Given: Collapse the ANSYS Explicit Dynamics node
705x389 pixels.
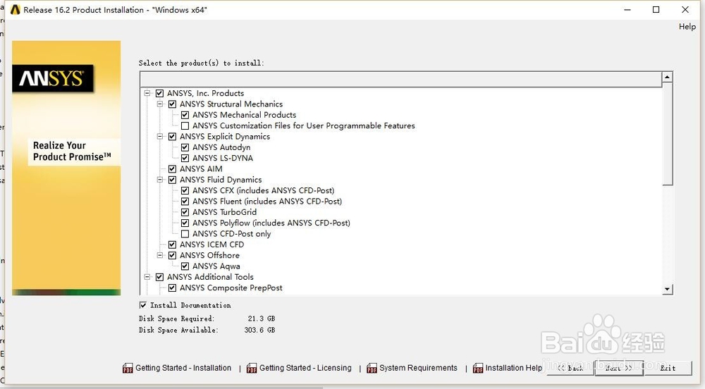Looking at the screenshot, I should [x=159, y=137].
